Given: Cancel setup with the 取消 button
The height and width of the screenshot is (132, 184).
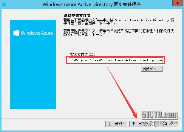Looking at the screenshot, I should tap(166, 124).
